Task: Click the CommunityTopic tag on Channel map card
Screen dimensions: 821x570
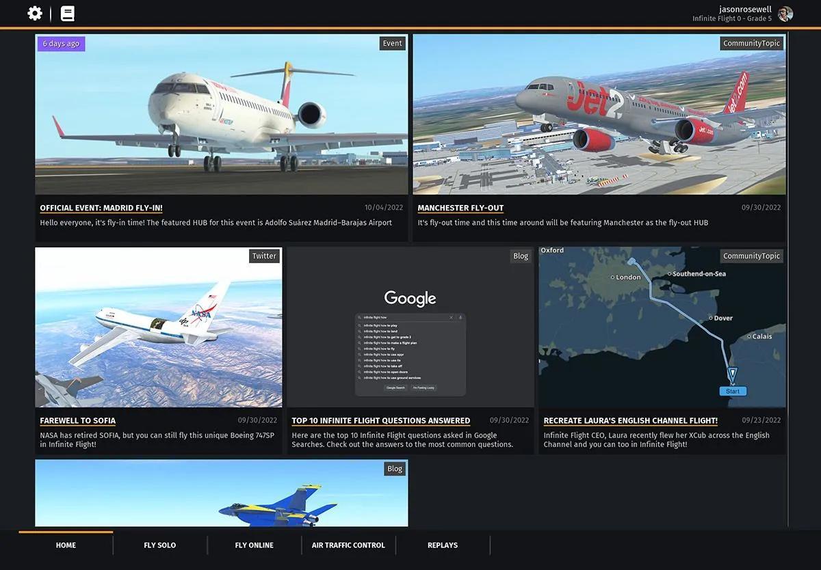Action: pyautogui.click(x=752, y=256)
